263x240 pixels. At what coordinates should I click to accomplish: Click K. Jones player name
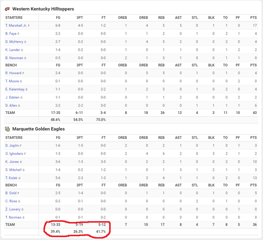12,162
